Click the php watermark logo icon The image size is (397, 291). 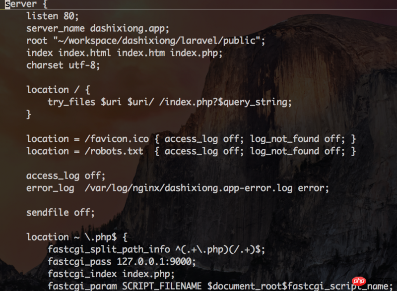point(359,281)
